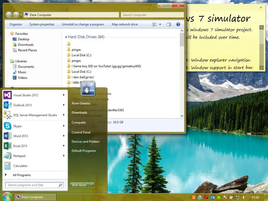
Task: Open Action Center flag tray icon
Action: pyautogui.click(x=225, y=197)
